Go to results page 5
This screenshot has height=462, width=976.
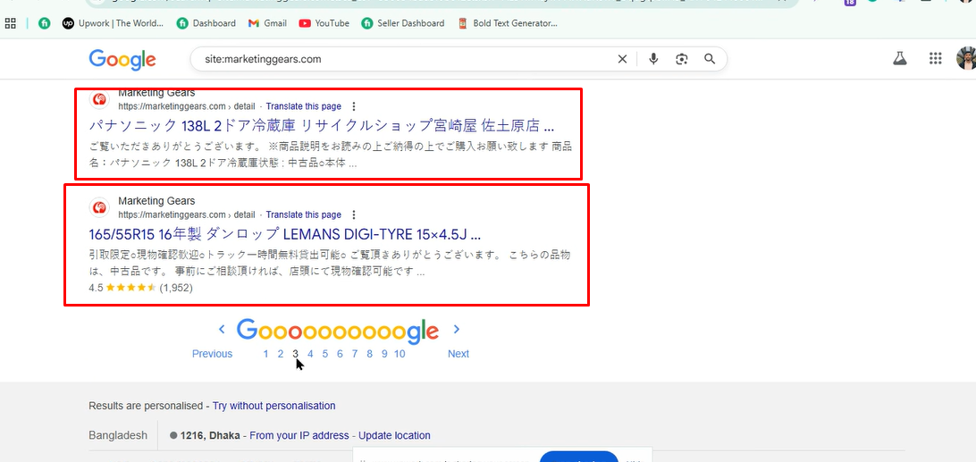coord(325,354)
